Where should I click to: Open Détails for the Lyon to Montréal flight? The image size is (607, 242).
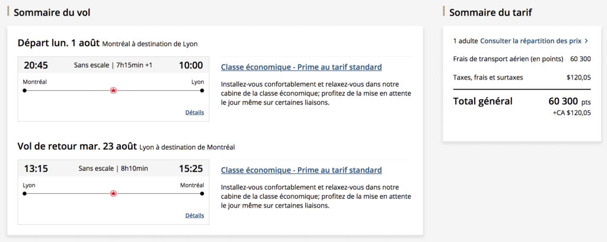194,215
